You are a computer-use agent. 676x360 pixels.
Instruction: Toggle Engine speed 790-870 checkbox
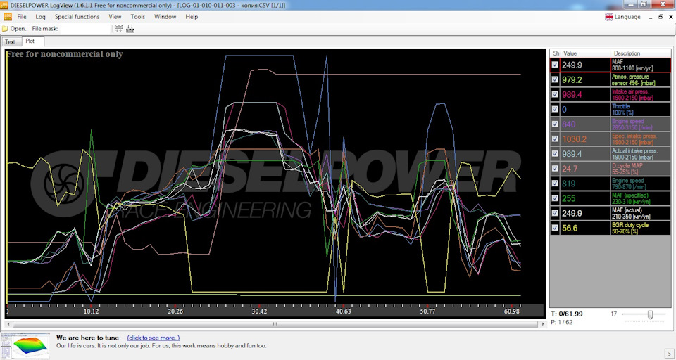click(x=556, y=184)
